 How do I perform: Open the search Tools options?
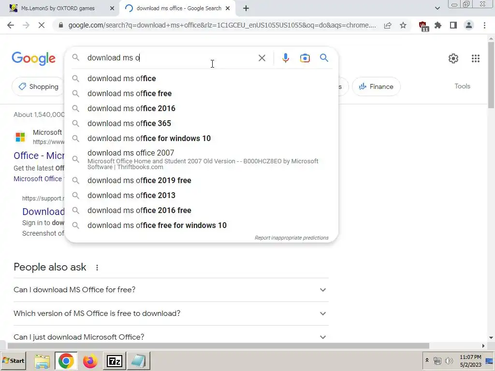coord(462,86)
